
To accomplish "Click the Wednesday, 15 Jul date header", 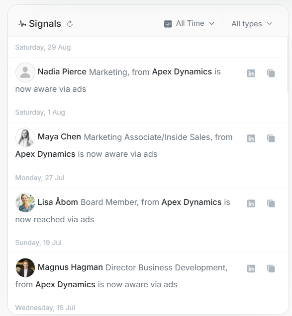I will pos(45,308).
